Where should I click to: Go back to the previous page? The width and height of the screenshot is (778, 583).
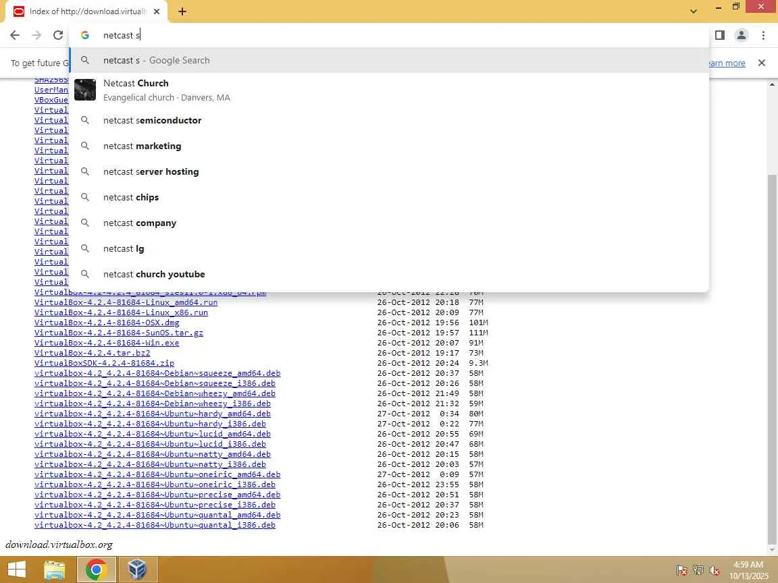tap(15, 35)
